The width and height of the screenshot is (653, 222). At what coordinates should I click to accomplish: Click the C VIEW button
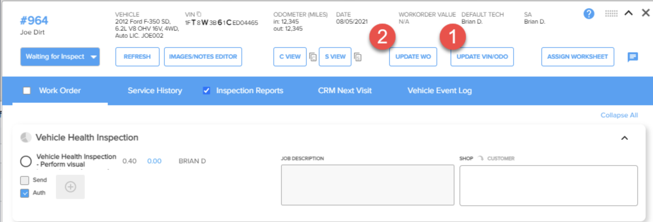click(290, 57)
